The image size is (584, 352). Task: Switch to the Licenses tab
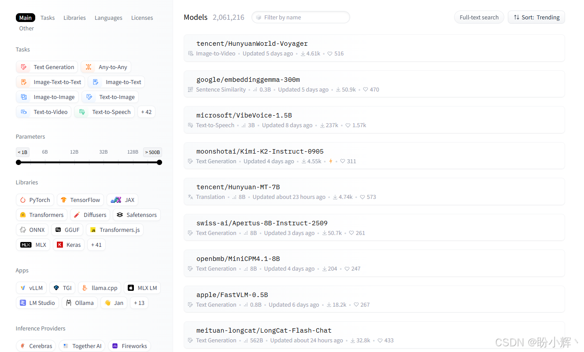point(142,18)
